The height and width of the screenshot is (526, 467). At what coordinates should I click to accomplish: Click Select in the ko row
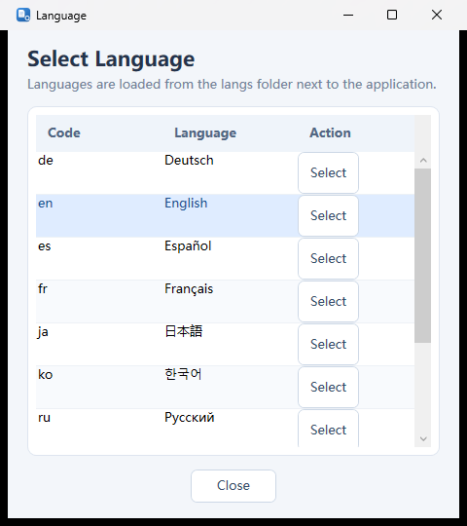(x=328, y=388)
